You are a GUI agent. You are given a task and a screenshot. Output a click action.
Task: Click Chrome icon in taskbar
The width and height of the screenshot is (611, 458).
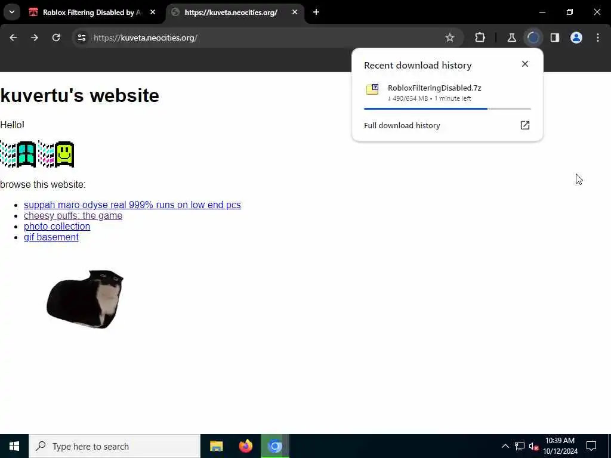coord(274,446)
